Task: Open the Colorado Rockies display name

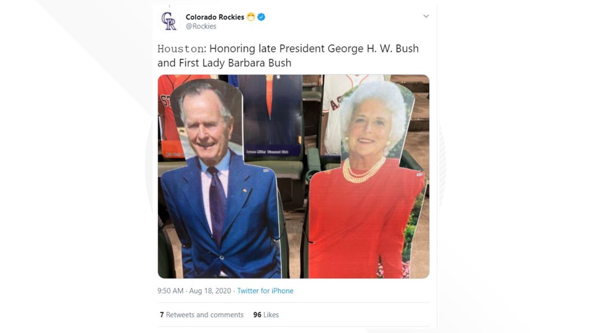Action: pyautogui.click(x=215, y=17)
